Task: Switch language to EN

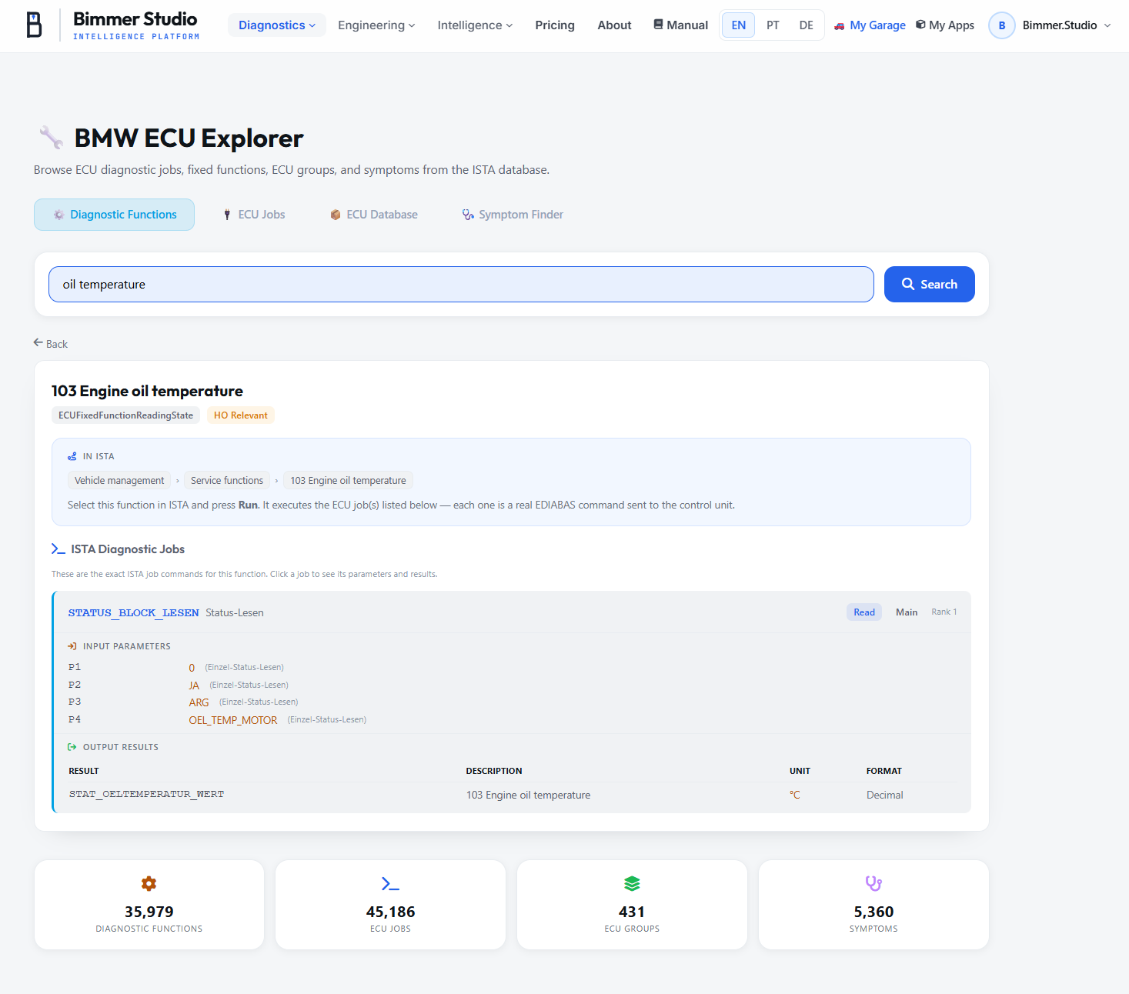Action: tap(739, 25)
